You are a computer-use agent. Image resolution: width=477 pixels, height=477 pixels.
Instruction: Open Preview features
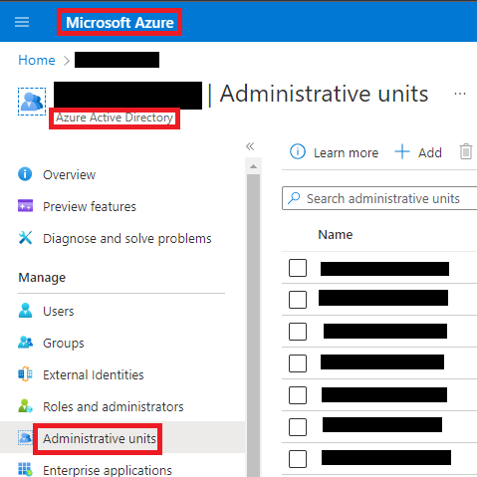click(90, 207)
